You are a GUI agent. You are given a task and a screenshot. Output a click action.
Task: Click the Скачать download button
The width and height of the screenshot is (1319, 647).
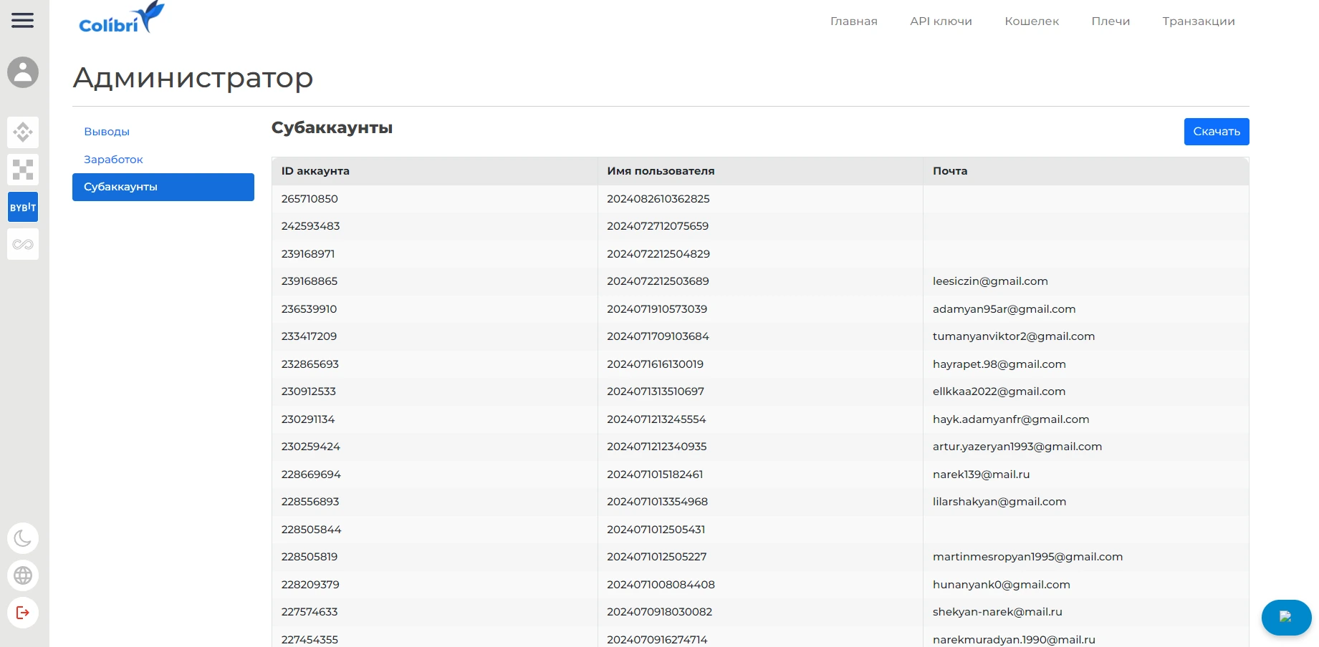[1217, 132]
